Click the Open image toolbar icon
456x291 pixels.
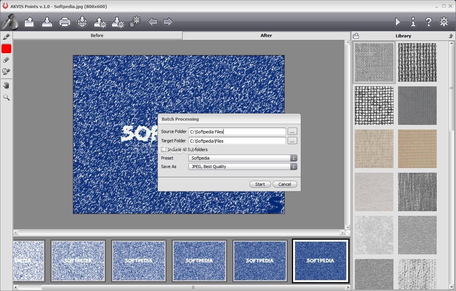(29, 22)
